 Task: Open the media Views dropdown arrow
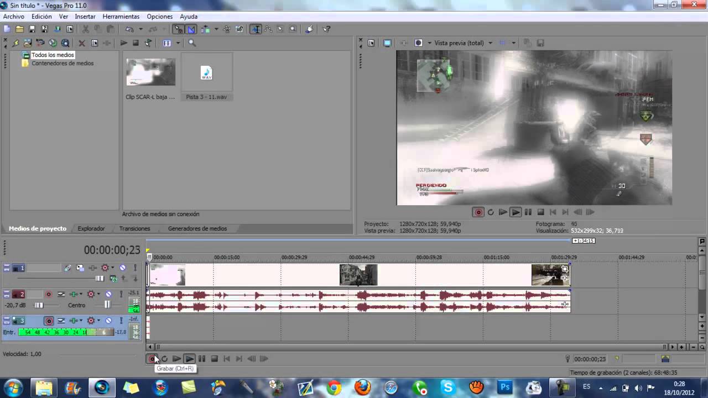pos(178,43)
